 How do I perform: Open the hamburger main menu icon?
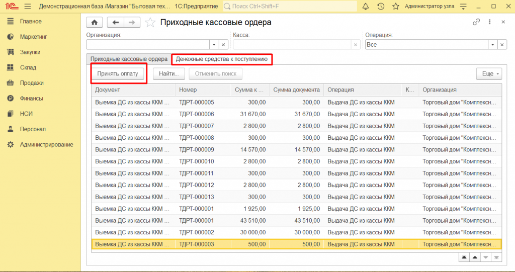[27, 7]
